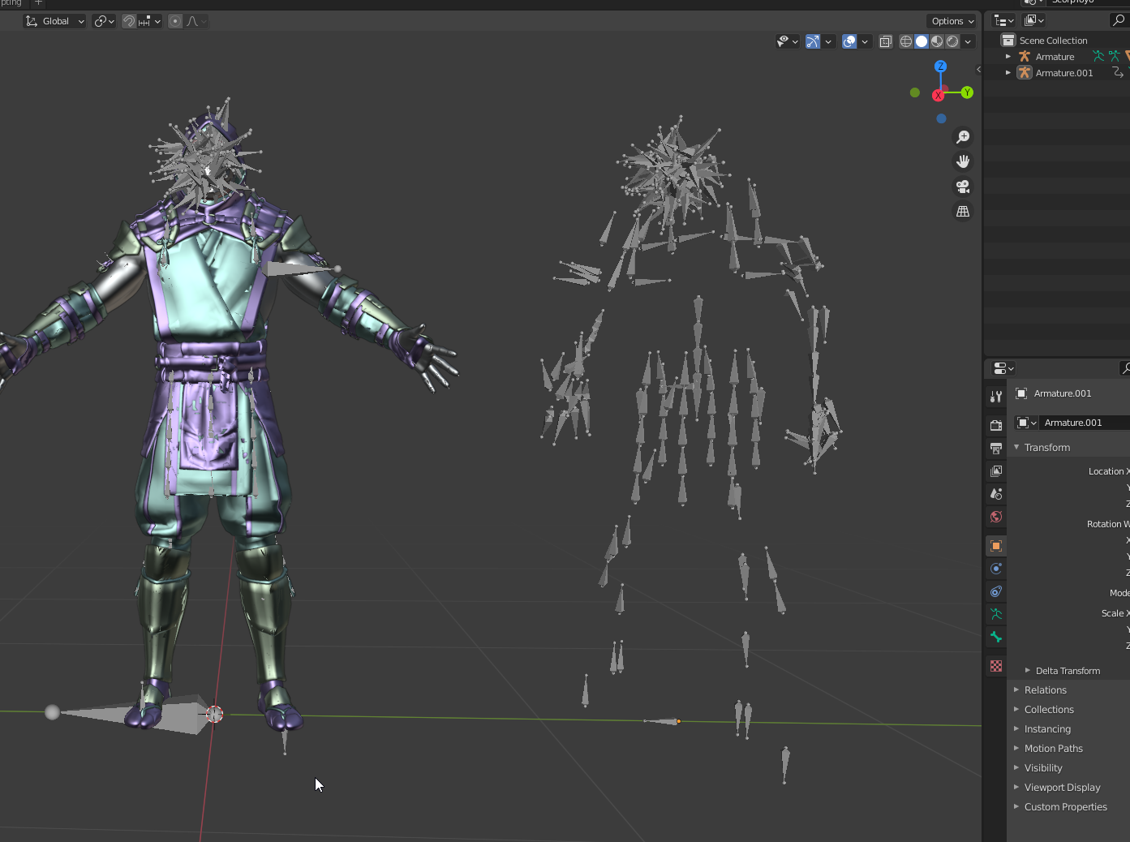Open the viewport shading options dropdown

(968, 41)
